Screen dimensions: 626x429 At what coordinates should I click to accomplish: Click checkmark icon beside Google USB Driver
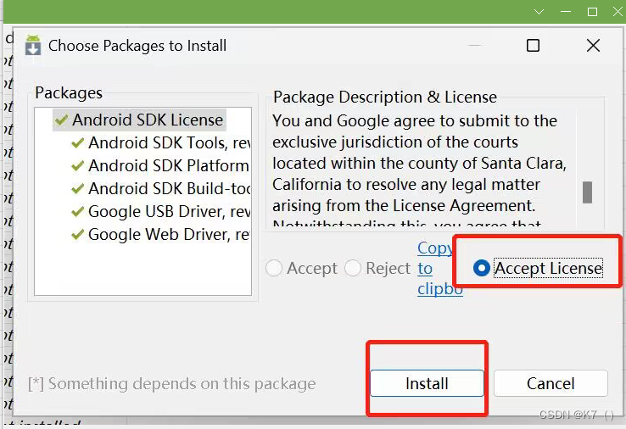pyautogui.click(x=77, y=211)
